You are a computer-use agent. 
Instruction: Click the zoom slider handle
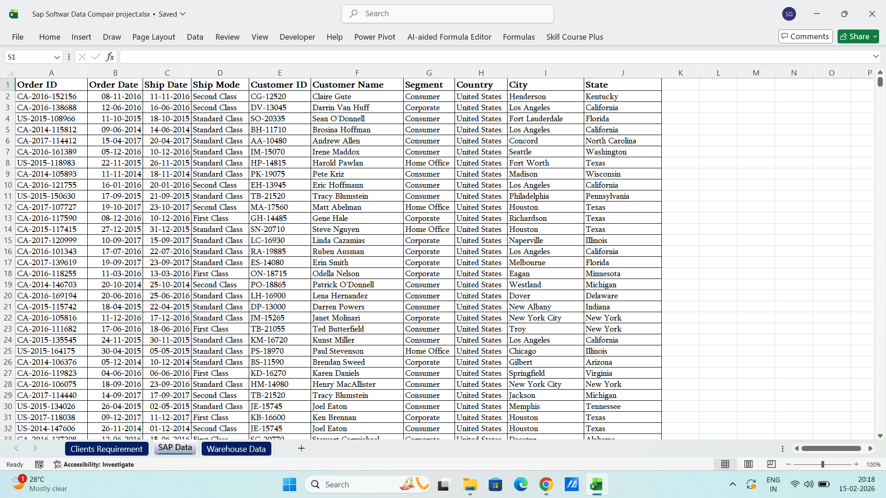(822, 464)
